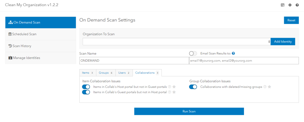Open settings via the gear icon
This screenshot has height=122, width=304.
coord(290,5)
